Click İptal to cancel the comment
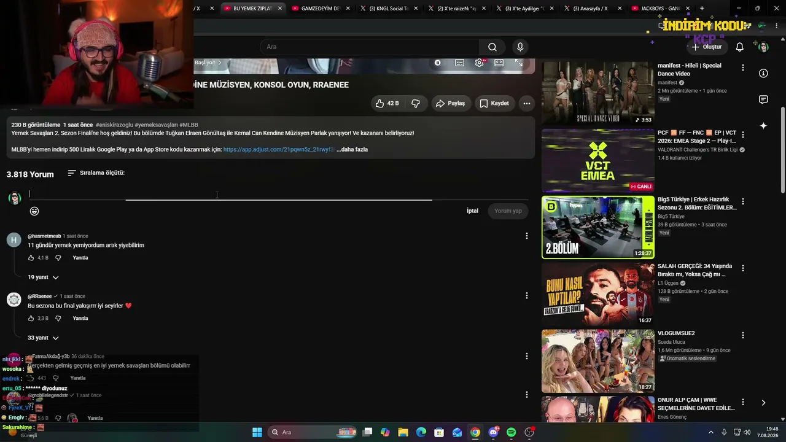This screenshot has height=442, width=786. pyautogui.click(x=472, y=211)
